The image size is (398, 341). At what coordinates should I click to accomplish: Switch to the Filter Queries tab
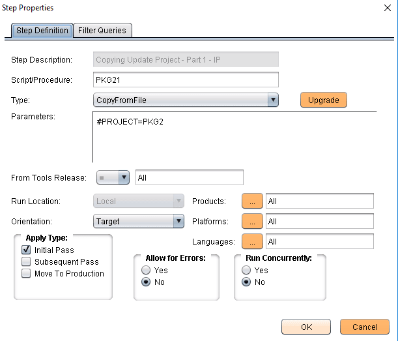pos(102,31)
